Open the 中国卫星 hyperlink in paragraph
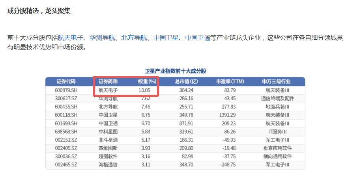Viewport: 346px width, 177px height. click(x=166, y=38)
